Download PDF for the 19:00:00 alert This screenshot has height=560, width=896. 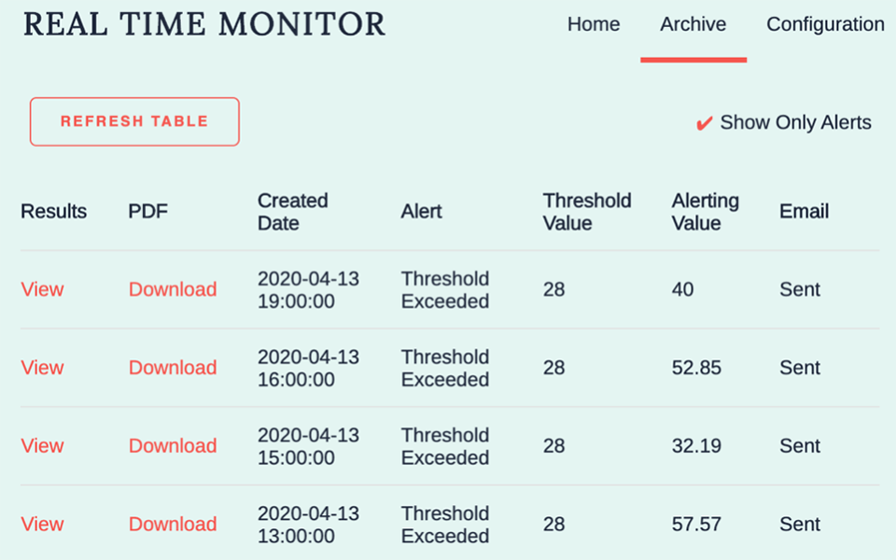pos(173,289)
